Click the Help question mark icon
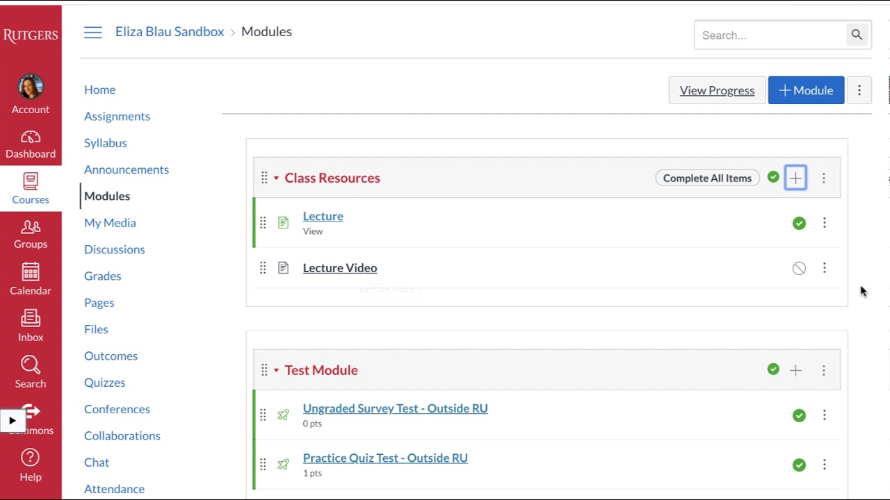 coord(31,458)
